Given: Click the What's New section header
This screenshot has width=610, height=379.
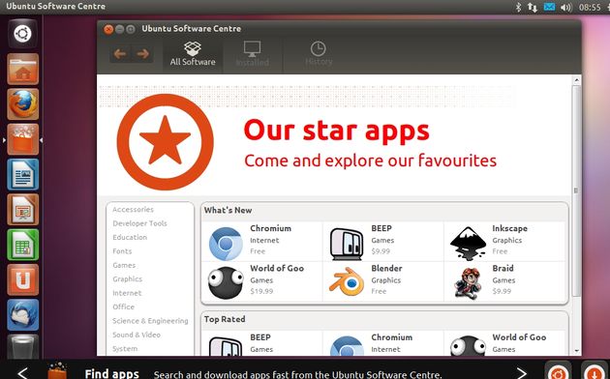Looking at the screenshot, I should point(228,210).
